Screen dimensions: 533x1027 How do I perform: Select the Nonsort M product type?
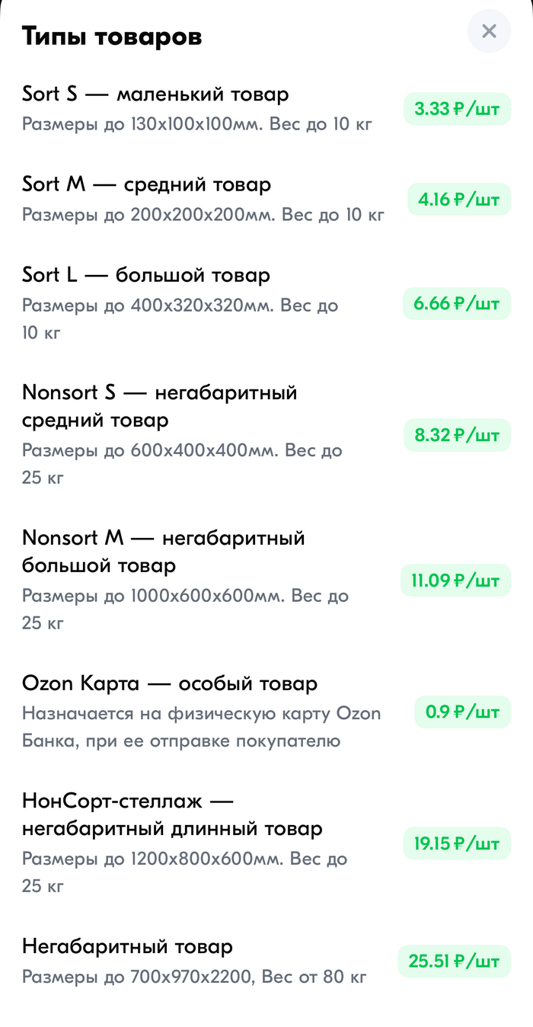(x=164, y=551)
